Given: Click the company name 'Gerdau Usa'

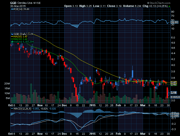Looking at the screenshot, I should (25, 3).
